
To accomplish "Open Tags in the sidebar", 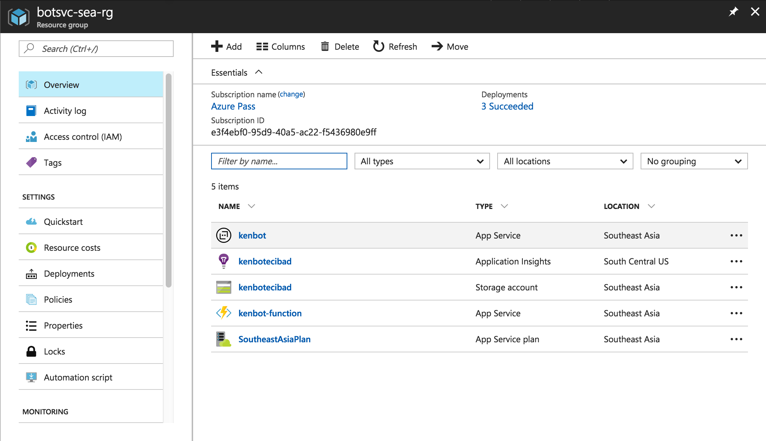I will tap(91, 162).
